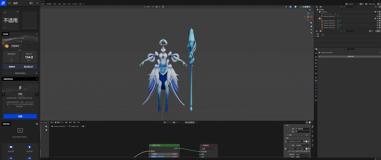Click the green Y axis gizmo ball

coord(308,17)
